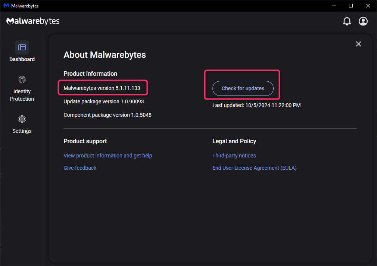Close the Malwarebytes window
The height and width of the screenshot is (266, 377).
click(368, 6)
